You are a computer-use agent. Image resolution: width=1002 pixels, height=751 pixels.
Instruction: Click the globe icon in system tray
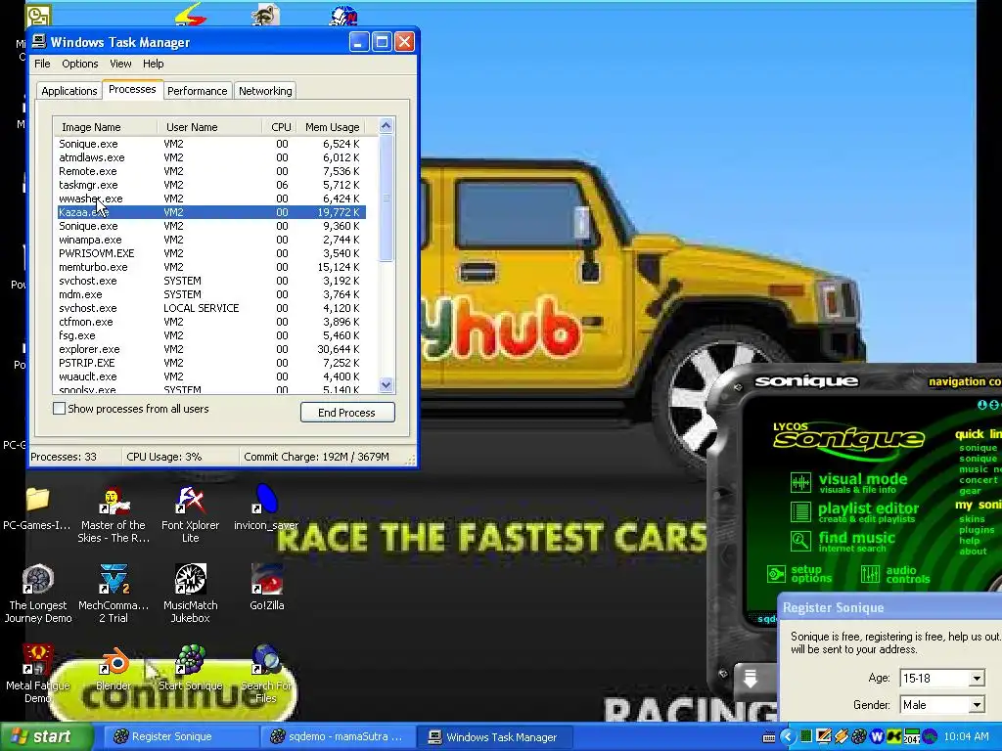pyautogui.click(x=930, y=737)
